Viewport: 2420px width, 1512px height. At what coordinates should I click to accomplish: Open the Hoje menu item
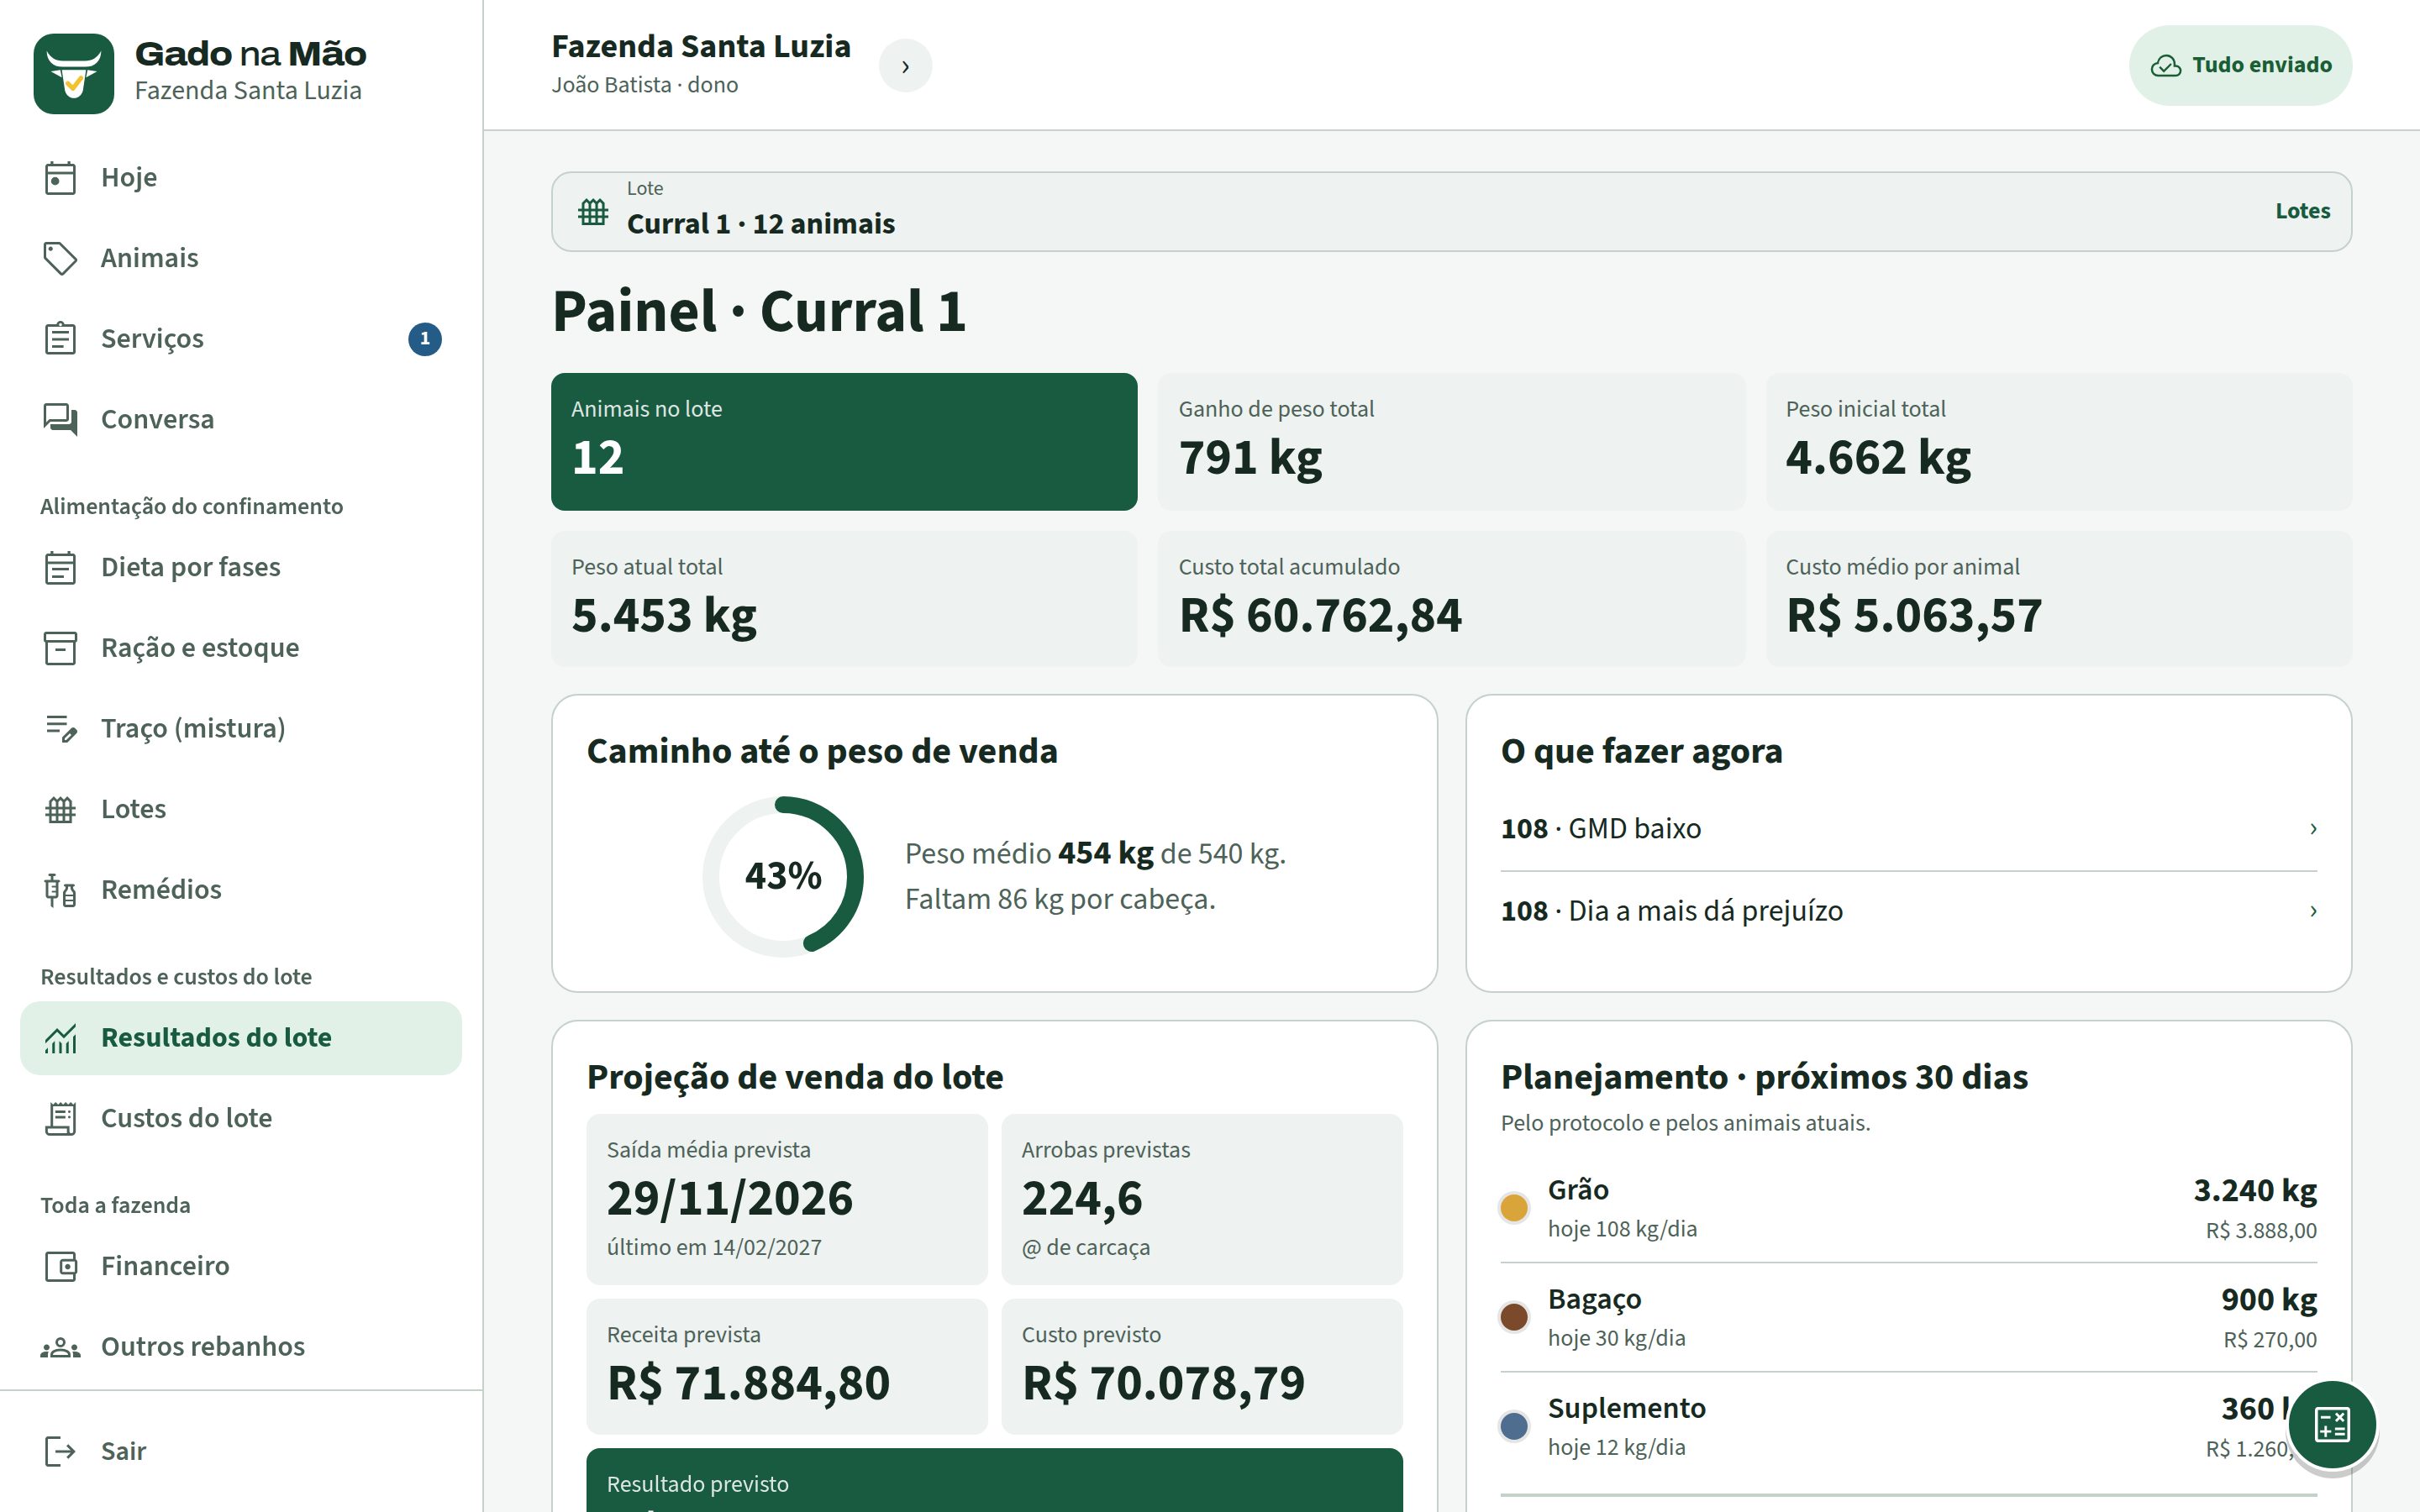[241, 178]
